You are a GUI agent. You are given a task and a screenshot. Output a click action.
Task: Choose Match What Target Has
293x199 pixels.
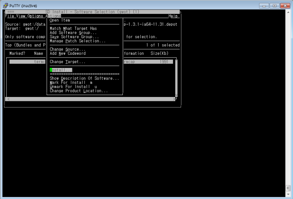pyautogui.click(x=73, y=29)
